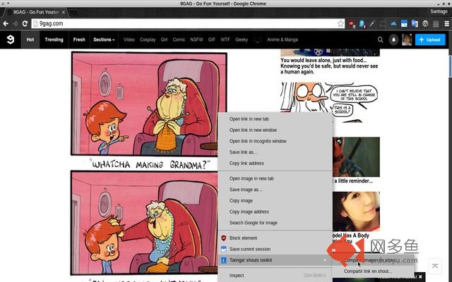Screen dimensions: 452x282
Task: Click the Santiago profile button
Action: [439, 11]
